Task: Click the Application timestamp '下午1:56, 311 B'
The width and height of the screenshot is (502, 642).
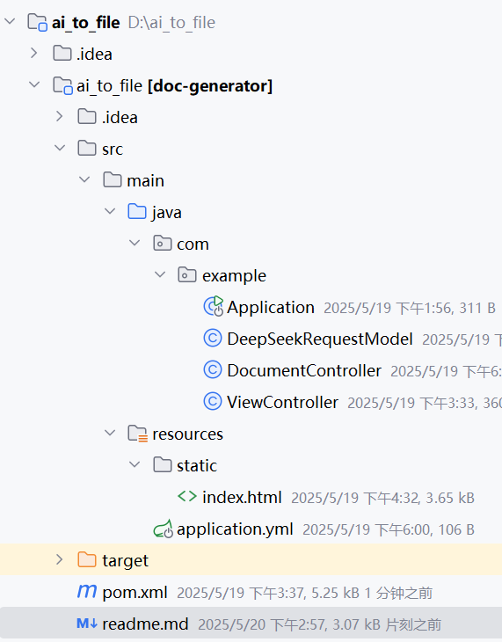Action: coord(447,308)
